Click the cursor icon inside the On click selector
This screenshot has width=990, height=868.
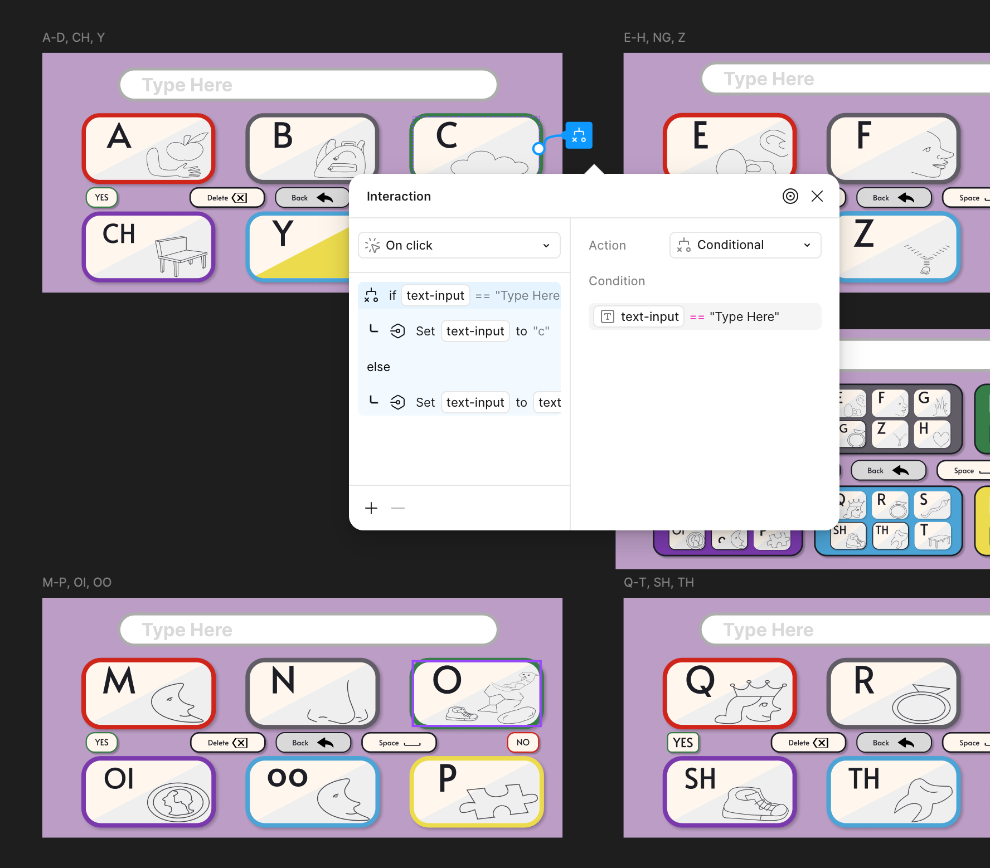pyautogui.click(x=372, y=245)
